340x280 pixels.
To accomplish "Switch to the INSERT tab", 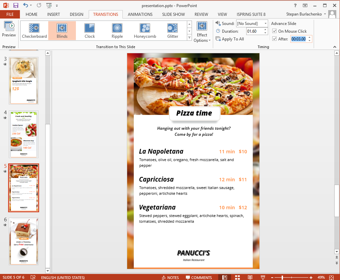I will point(53,14).
